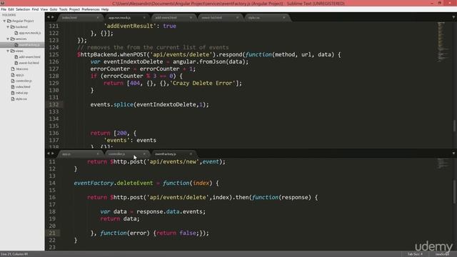Open the Edit menu
The width and height of the screenshot is (457, 257).
11,9
